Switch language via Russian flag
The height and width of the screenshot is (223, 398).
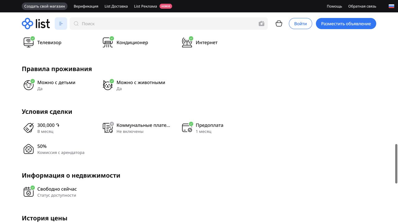(391, 6)
